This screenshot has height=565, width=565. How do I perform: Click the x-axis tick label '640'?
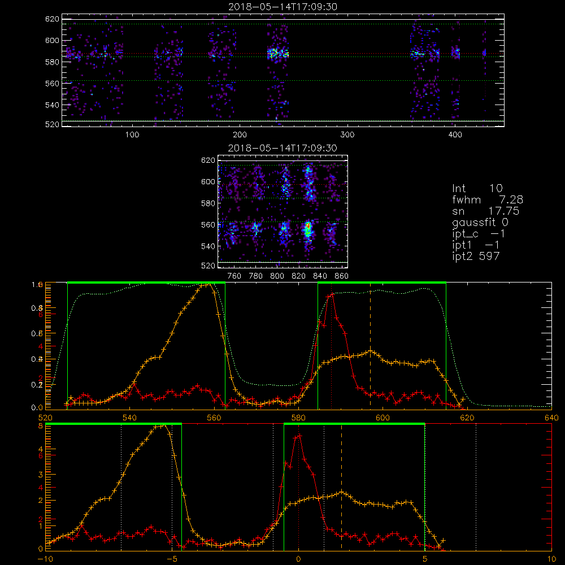(x=551, y=418)
